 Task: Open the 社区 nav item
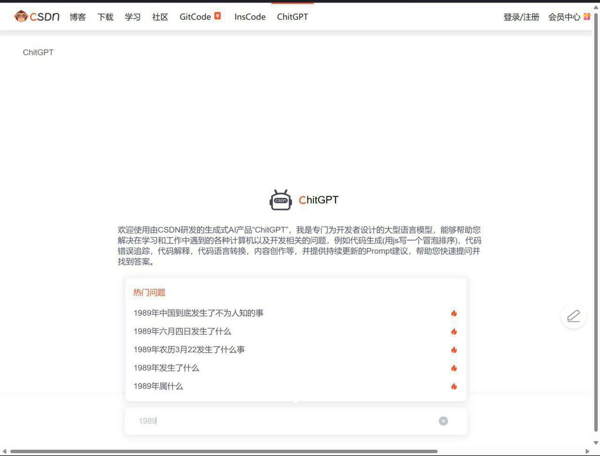(160, 17)
